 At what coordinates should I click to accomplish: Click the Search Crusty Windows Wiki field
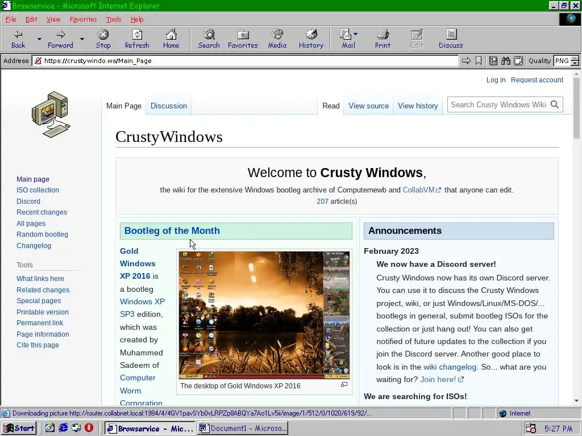coord(498,104)
